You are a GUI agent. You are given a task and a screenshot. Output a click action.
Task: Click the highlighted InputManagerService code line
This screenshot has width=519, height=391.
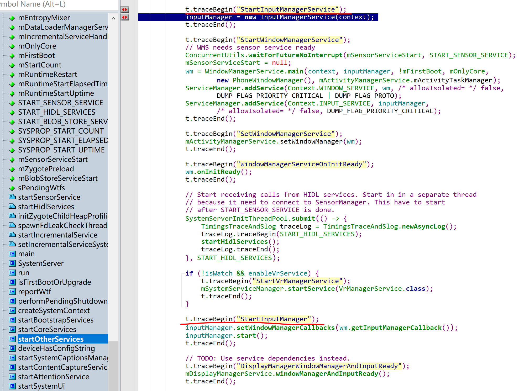[279, 17]
